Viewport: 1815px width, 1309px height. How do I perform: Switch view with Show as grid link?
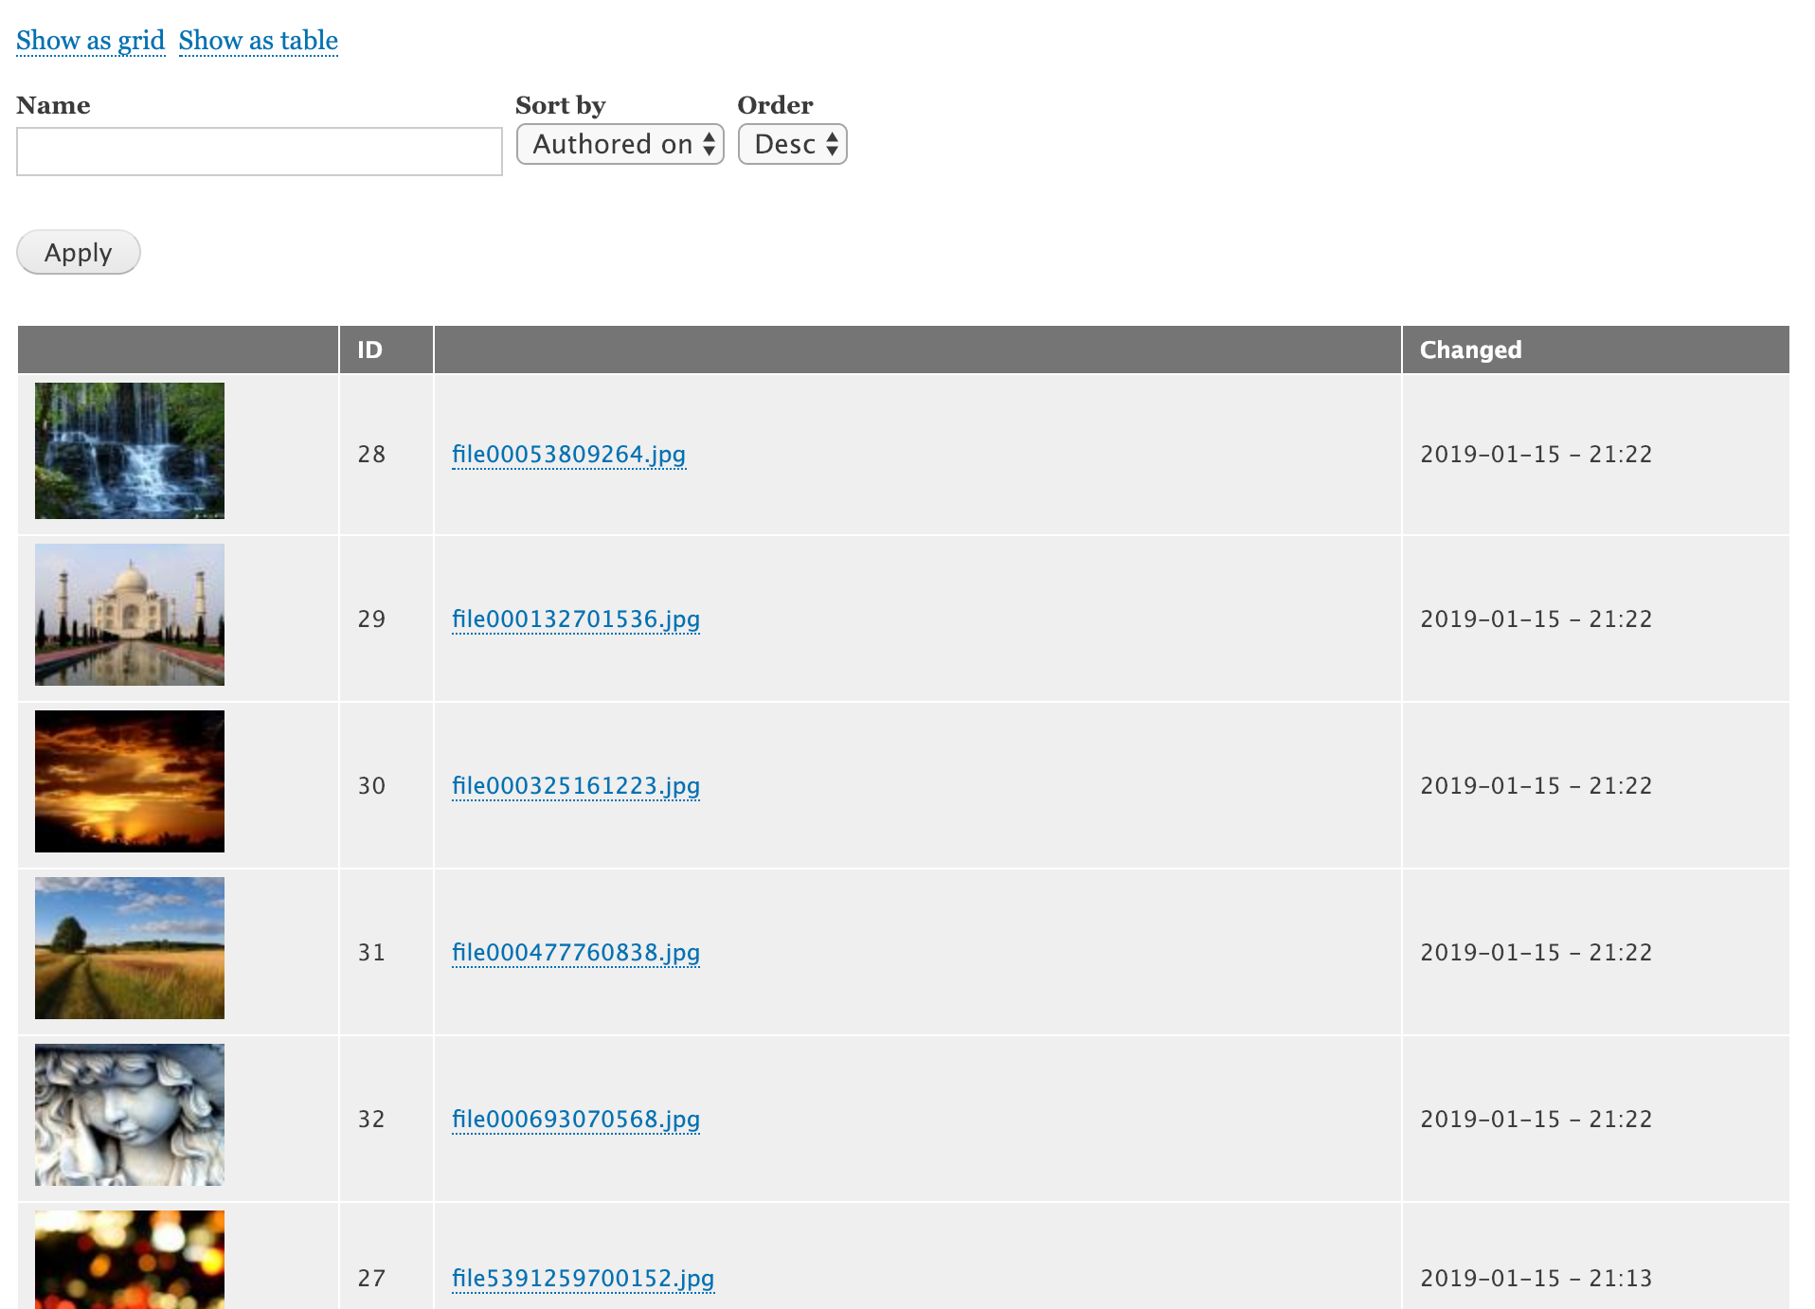[x=90, y=40]
